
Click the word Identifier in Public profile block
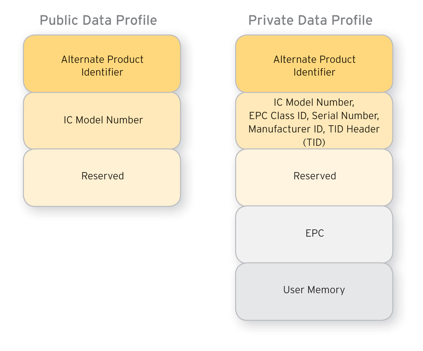click(x=102, y=72)
